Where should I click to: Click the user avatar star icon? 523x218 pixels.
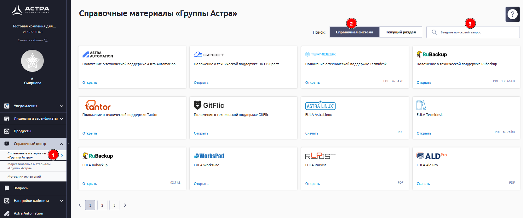coord(32,61)
